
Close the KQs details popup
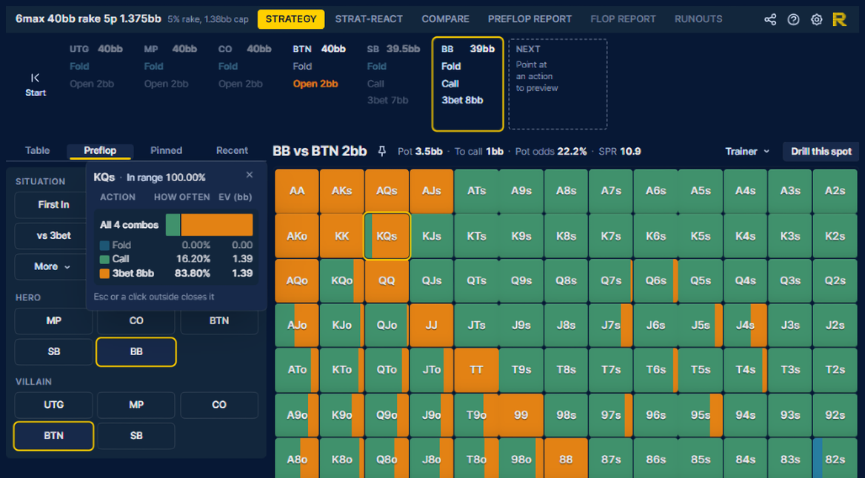point(250,175)
